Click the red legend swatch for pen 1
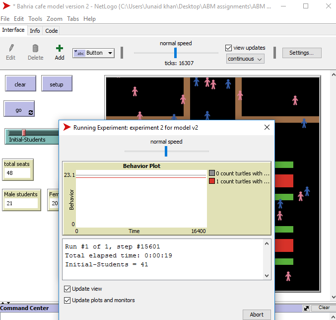 click(x=212, y=181)
